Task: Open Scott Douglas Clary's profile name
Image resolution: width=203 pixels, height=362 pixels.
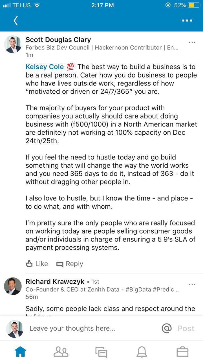Action: click(58, 40)
